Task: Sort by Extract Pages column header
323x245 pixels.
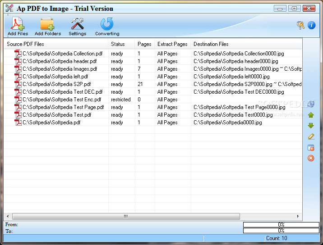Action: [173, 44]
